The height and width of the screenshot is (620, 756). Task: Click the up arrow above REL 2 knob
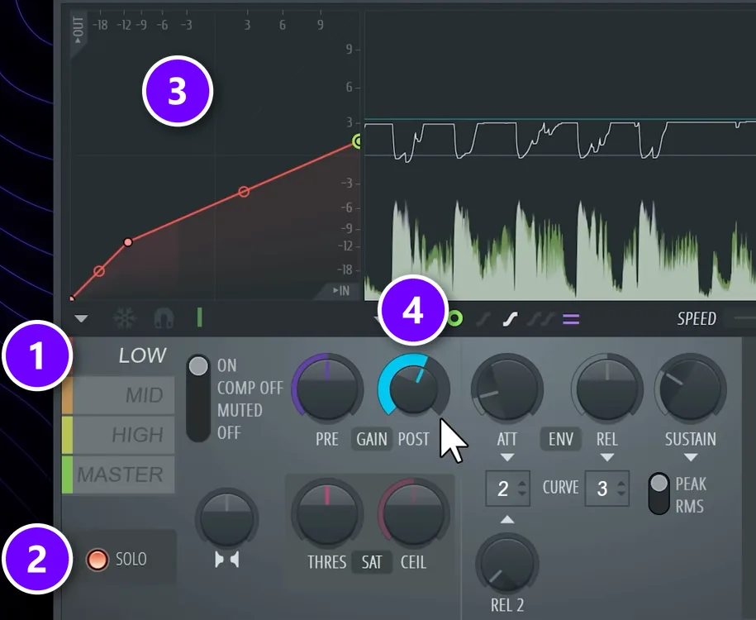click(507, 520)
